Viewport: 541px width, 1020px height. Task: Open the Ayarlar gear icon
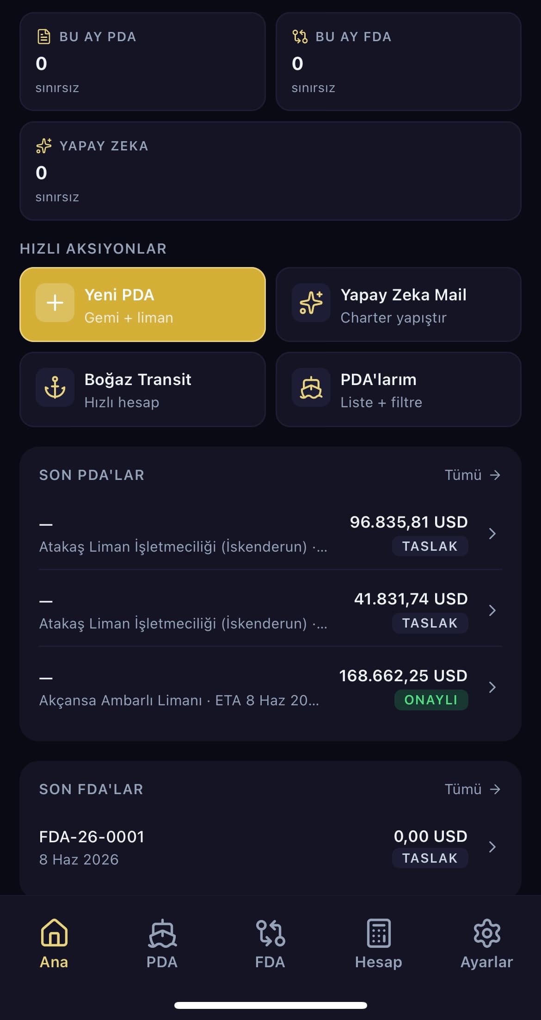click(487, 933)
